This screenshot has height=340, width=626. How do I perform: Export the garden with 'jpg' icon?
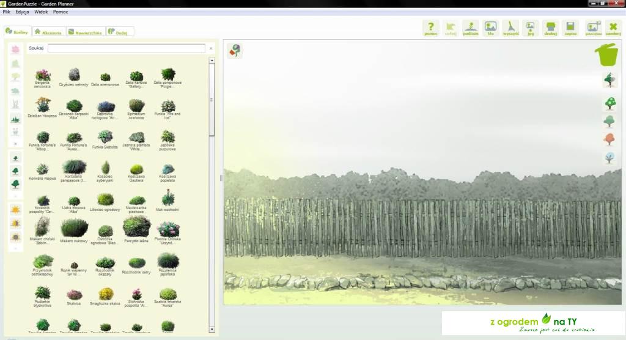tap(531, 28)
